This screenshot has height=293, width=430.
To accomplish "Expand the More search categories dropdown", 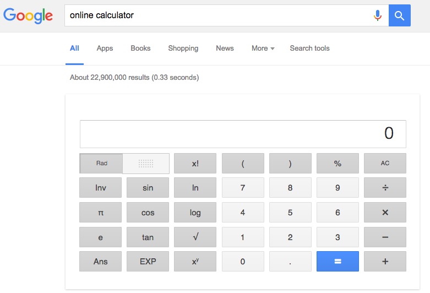I will [263, 48].
